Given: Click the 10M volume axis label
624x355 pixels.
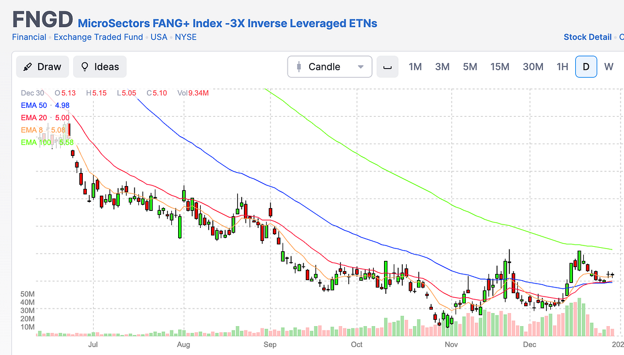Looking at the screenshot, I should pyautogui.click(x=27, y=327).
